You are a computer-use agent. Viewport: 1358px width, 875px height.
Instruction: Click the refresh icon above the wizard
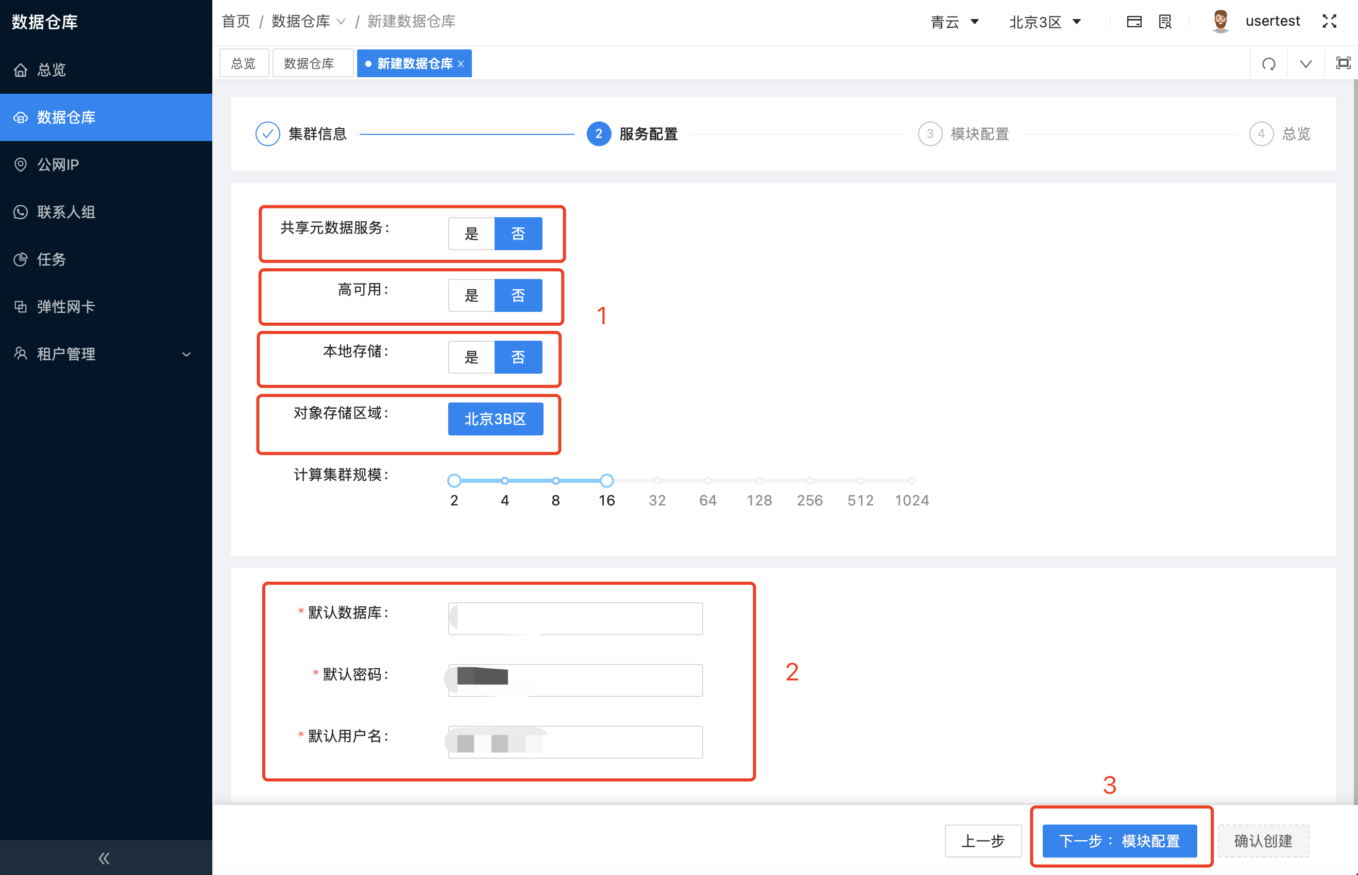[1268, 63]
